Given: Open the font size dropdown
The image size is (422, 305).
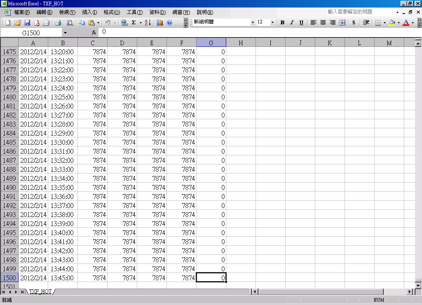Looking at the screenshot, I should 272,23.
